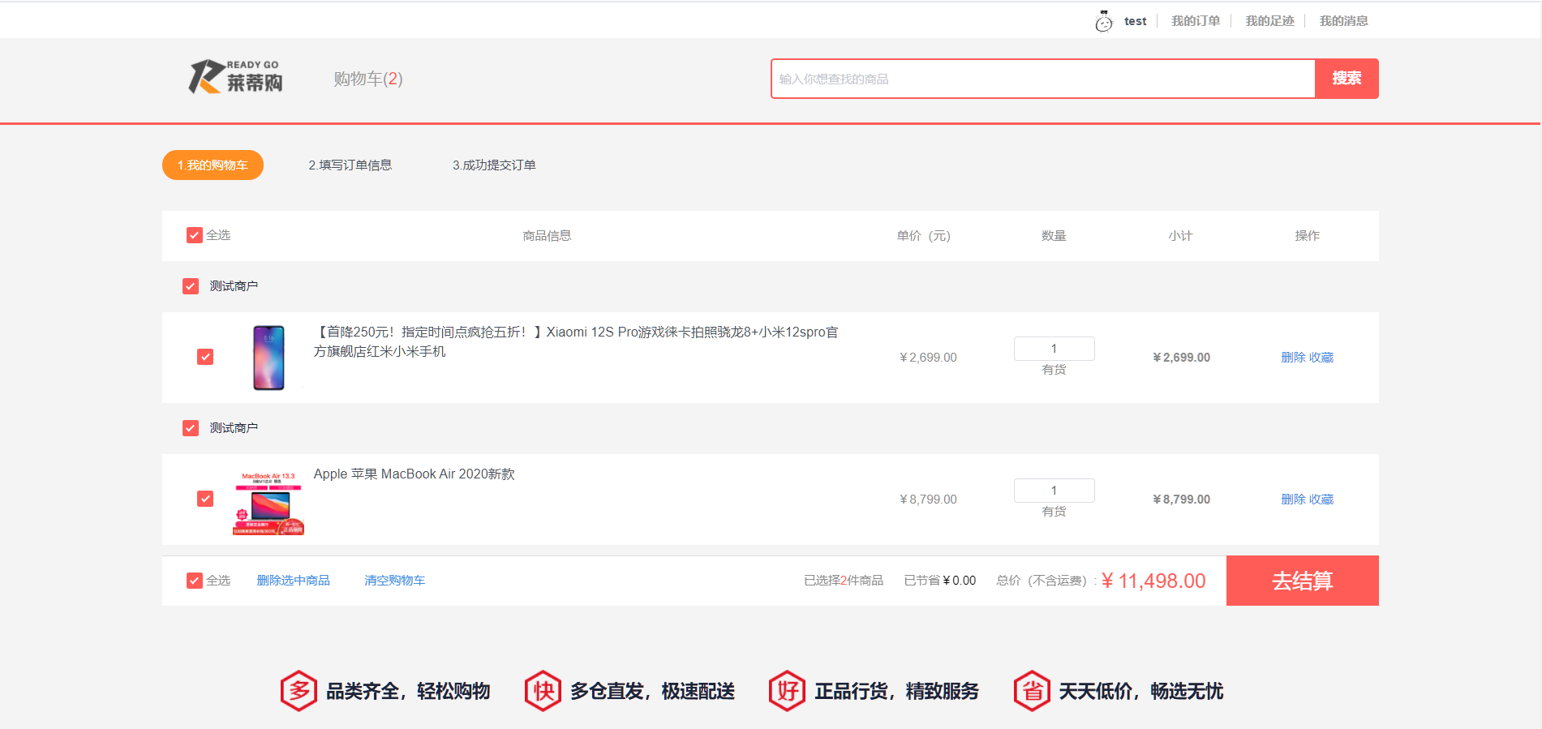
Task: Click the 已节省 ¥0.00 text
Action: 940,581
